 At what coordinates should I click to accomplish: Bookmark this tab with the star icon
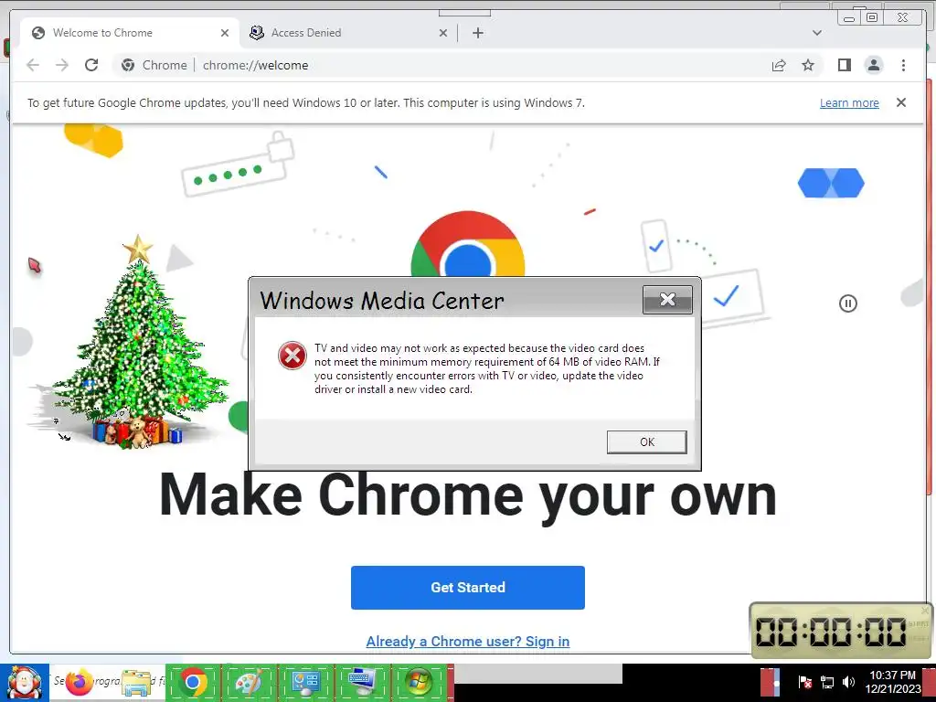click(x=808, y=65)
